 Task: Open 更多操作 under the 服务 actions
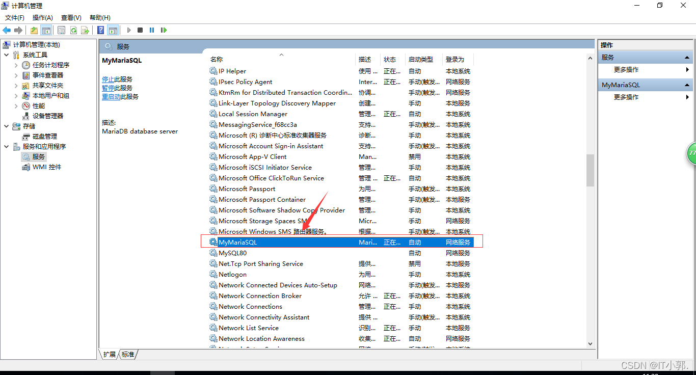click(x=626, y=70)
